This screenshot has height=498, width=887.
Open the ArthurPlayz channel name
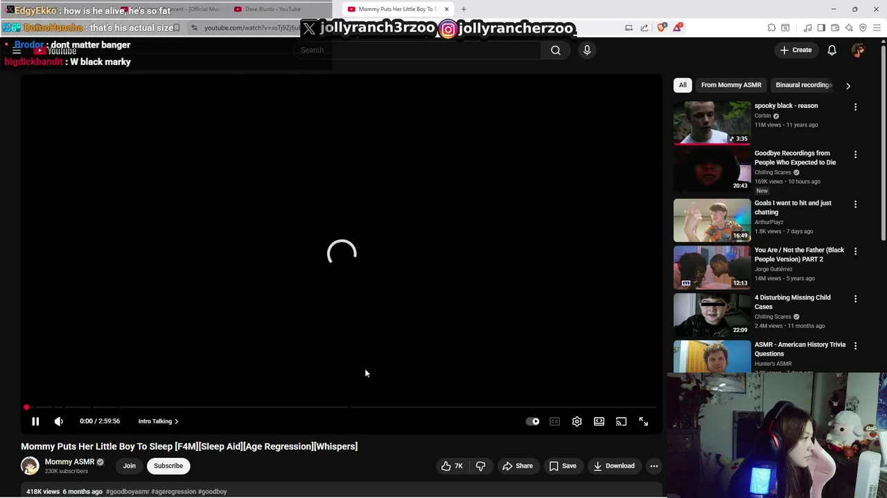769,222
